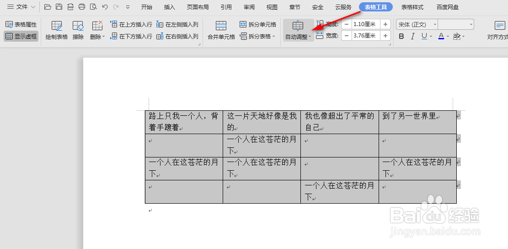Image resolution: width=508 pixels, height=249 pixels.
Task: Increase column width with plus button
Action: point(385,36)
